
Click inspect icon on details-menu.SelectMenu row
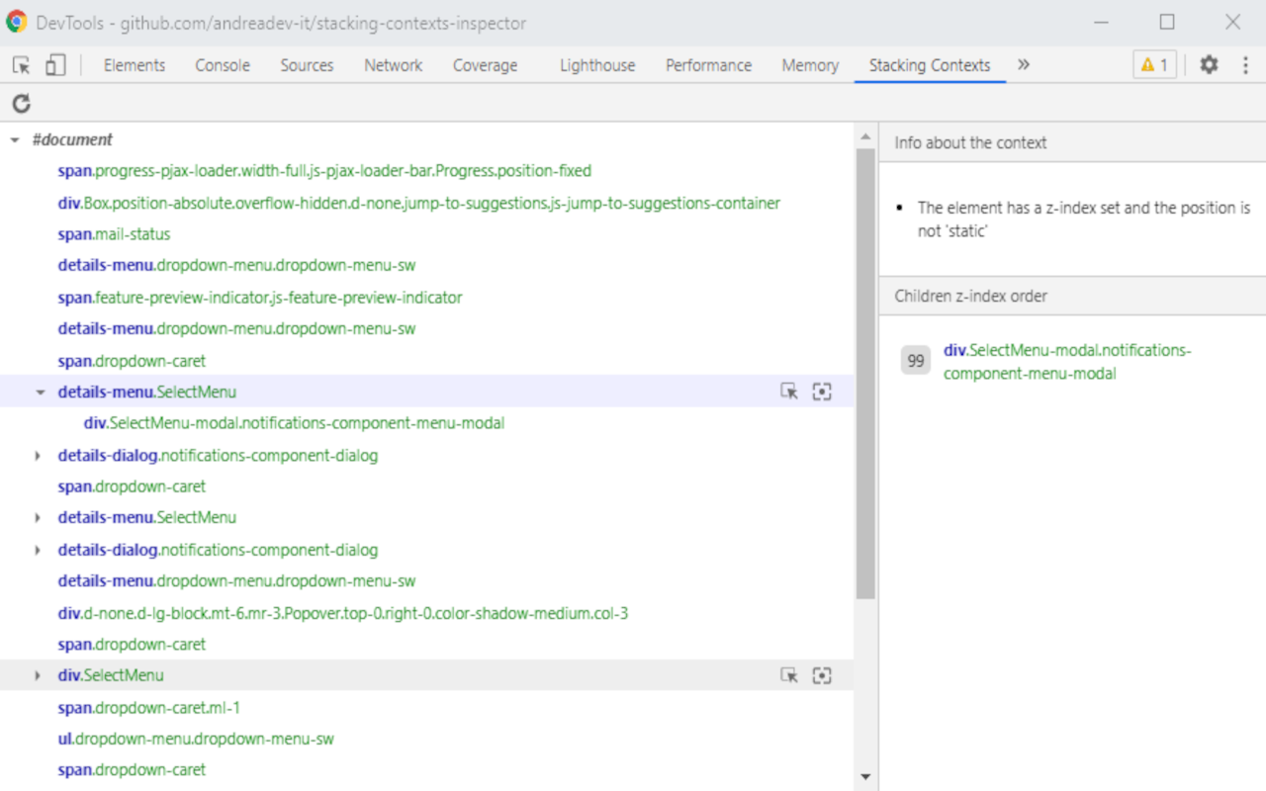tap(788, 392)
